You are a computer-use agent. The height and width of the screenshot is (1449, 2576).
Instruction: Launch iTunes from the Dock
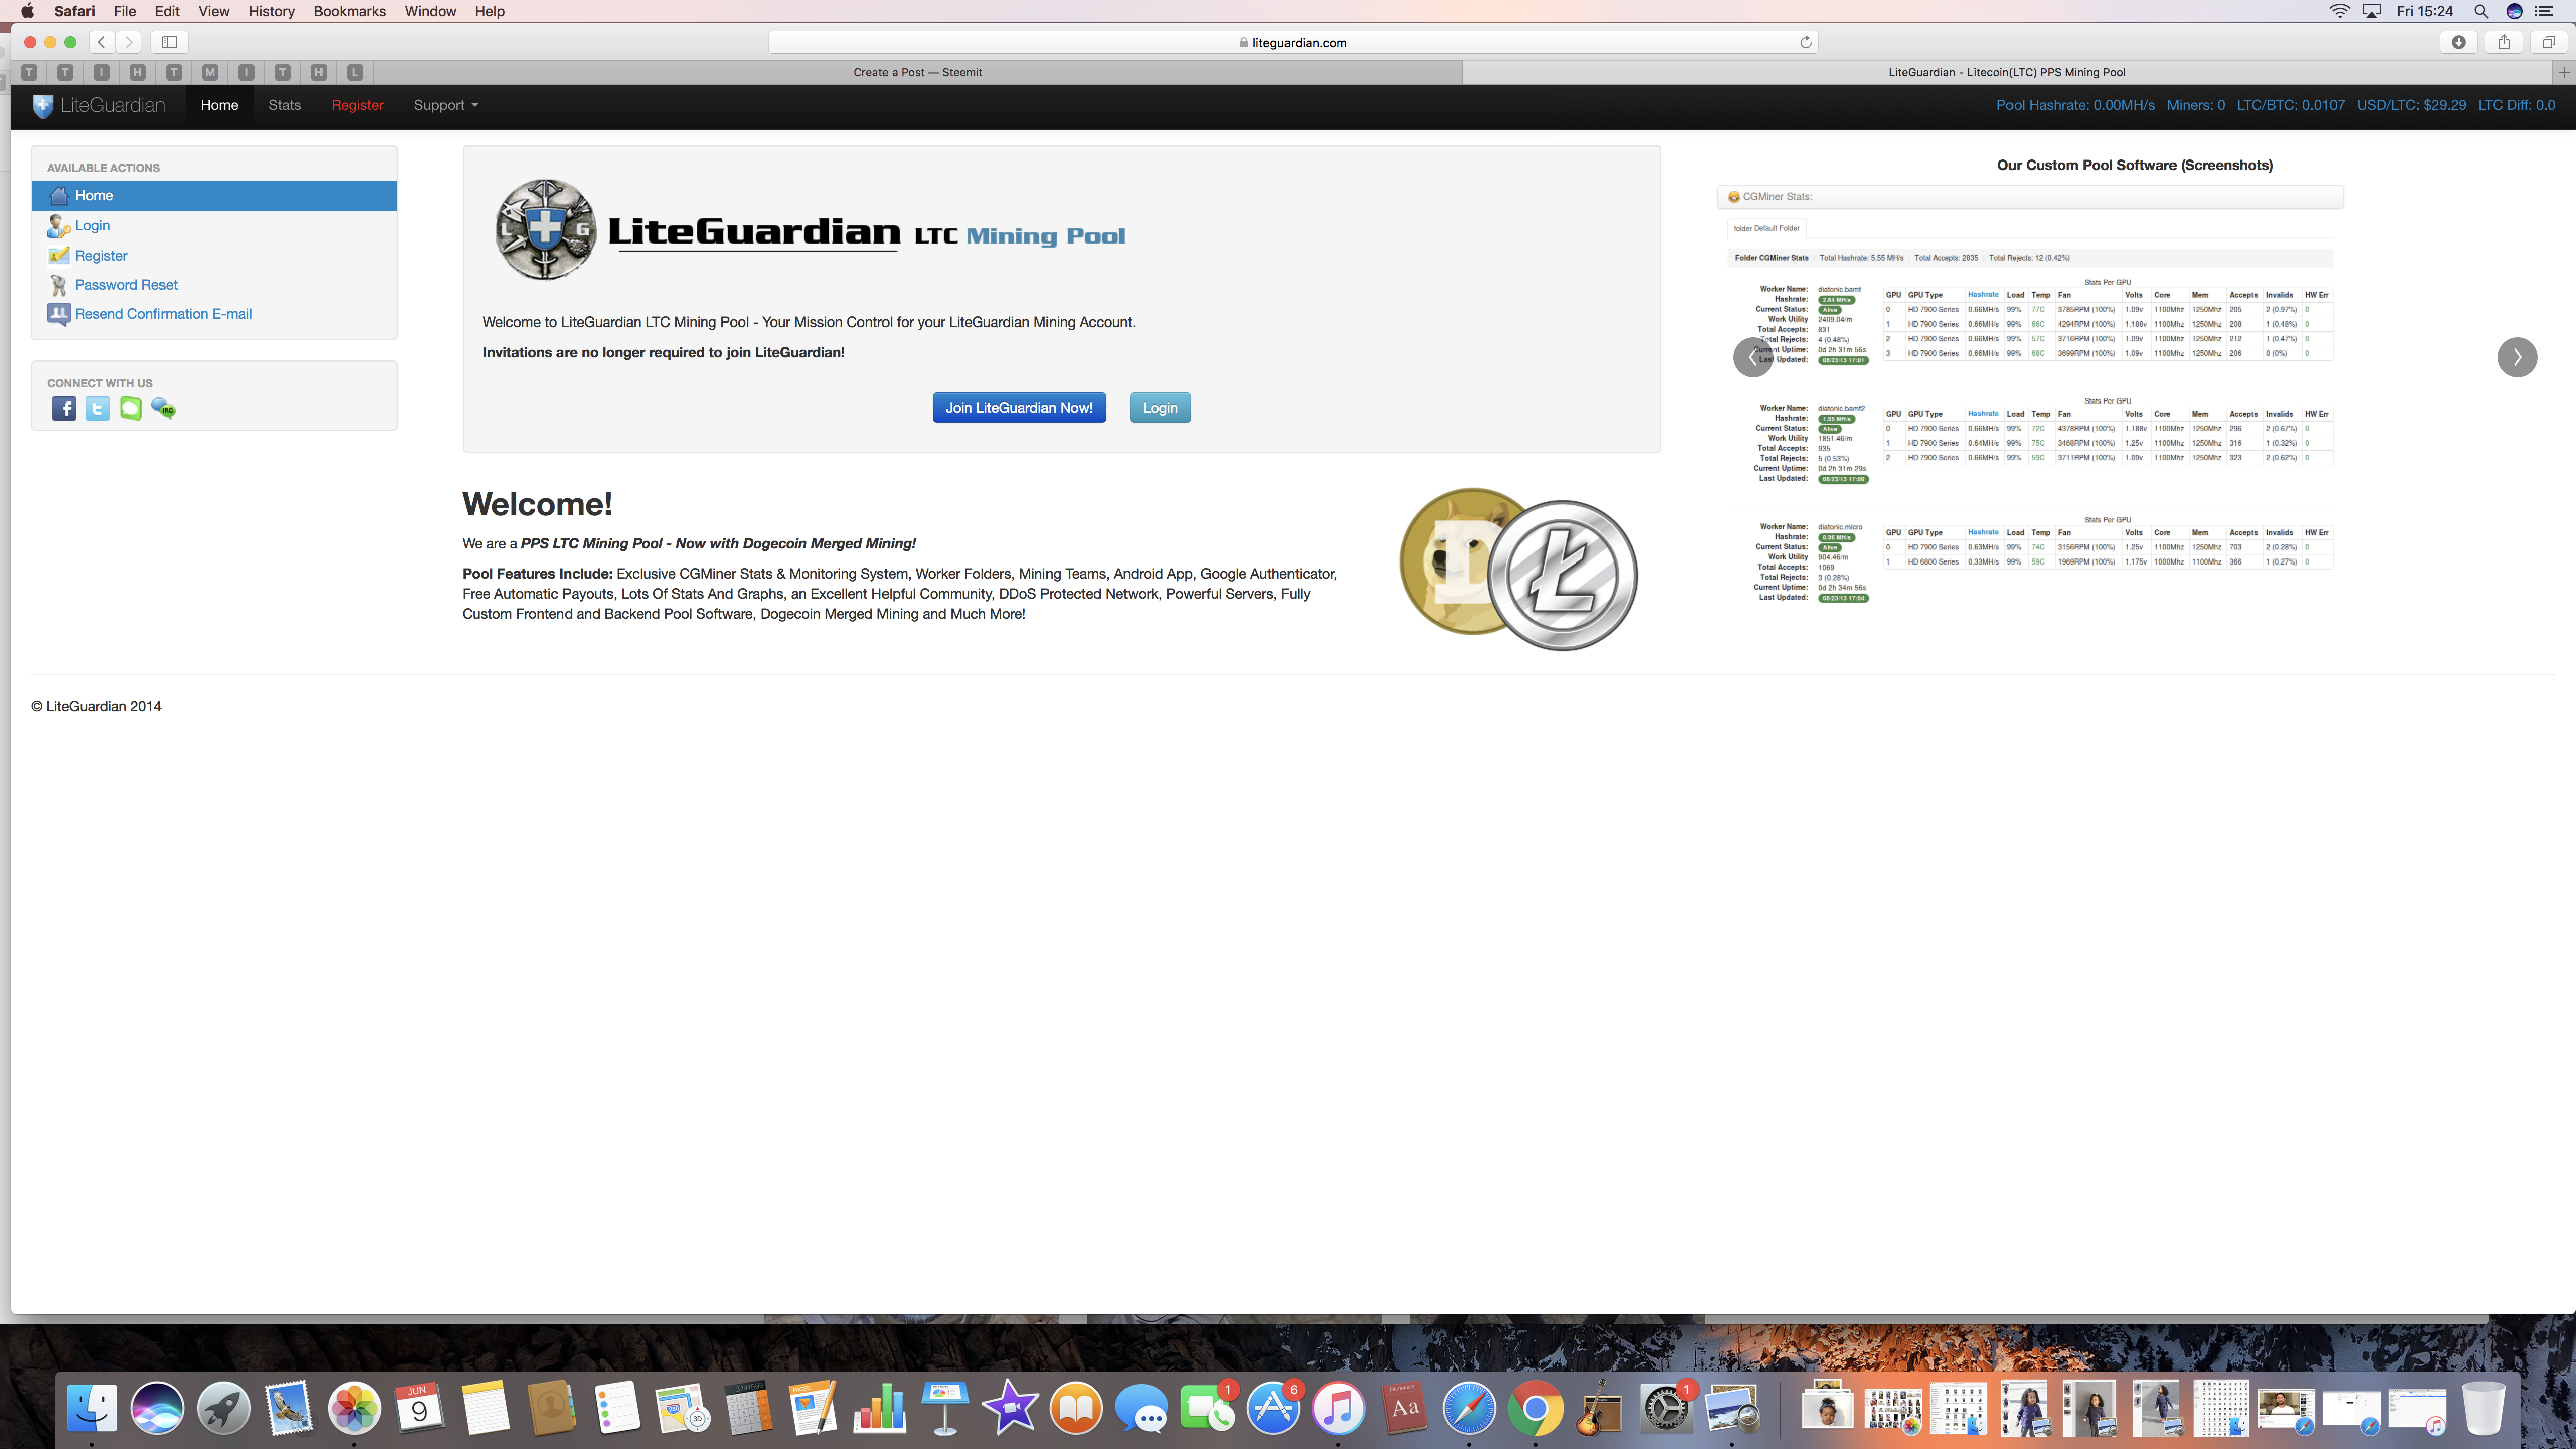click(1338, 1408)
